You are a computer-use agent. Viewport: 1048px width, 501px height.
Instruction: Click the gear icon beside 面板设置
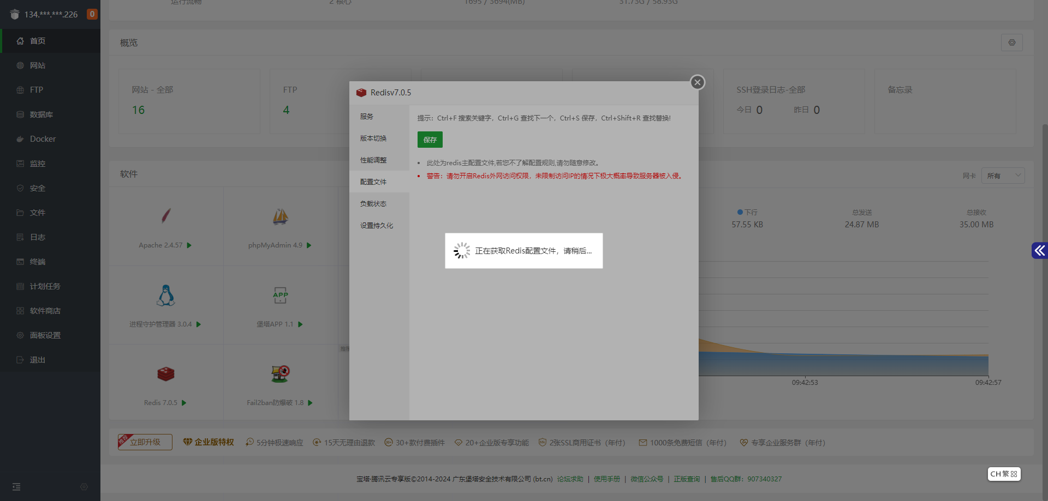click(20, 335)
